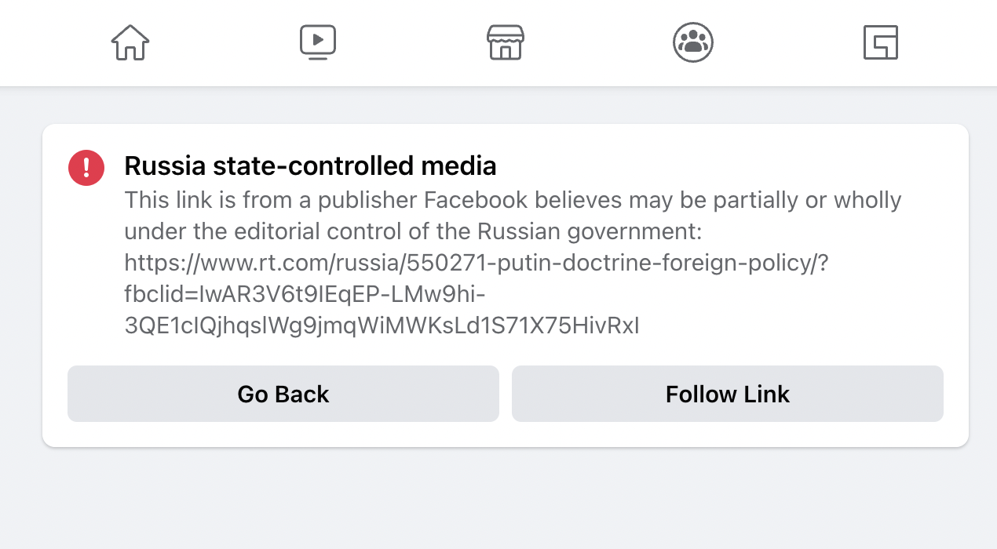This screenshot has width=997, height=549.
Task: Click the final line starting "3QE1cIQjhqsIWg9"
Action: 382,326
